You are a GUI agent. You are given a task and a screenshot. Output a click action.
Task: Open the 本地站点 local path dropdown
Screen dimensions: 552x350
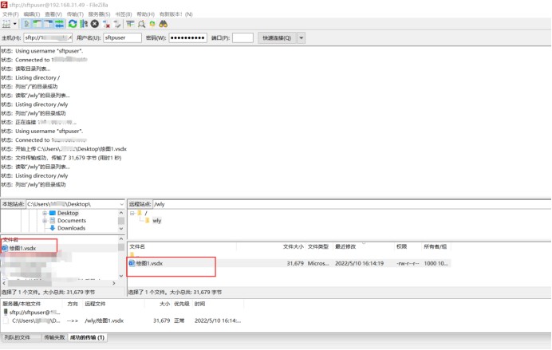[x=121, y=204]
